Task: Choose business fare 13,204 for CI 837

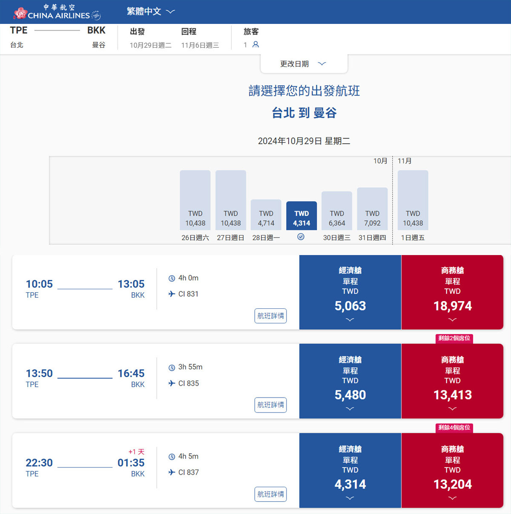Action: click(452, 470)
